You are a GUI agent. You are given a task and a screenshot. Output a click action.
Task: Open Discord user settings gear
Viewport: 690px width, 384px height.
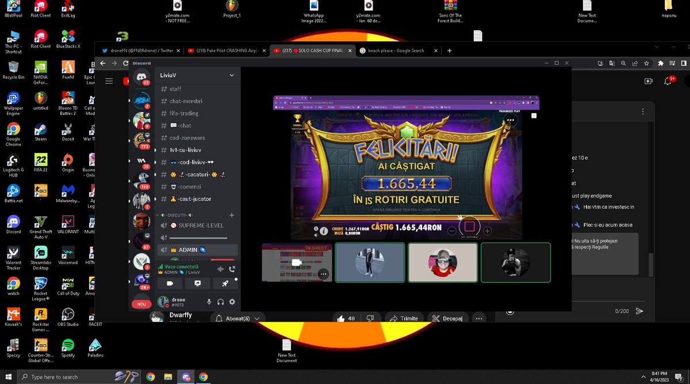(232, 302)
